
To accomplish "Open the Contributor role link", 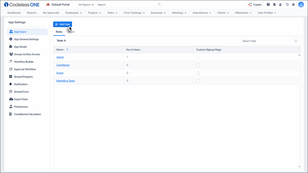I will (63, 65).
